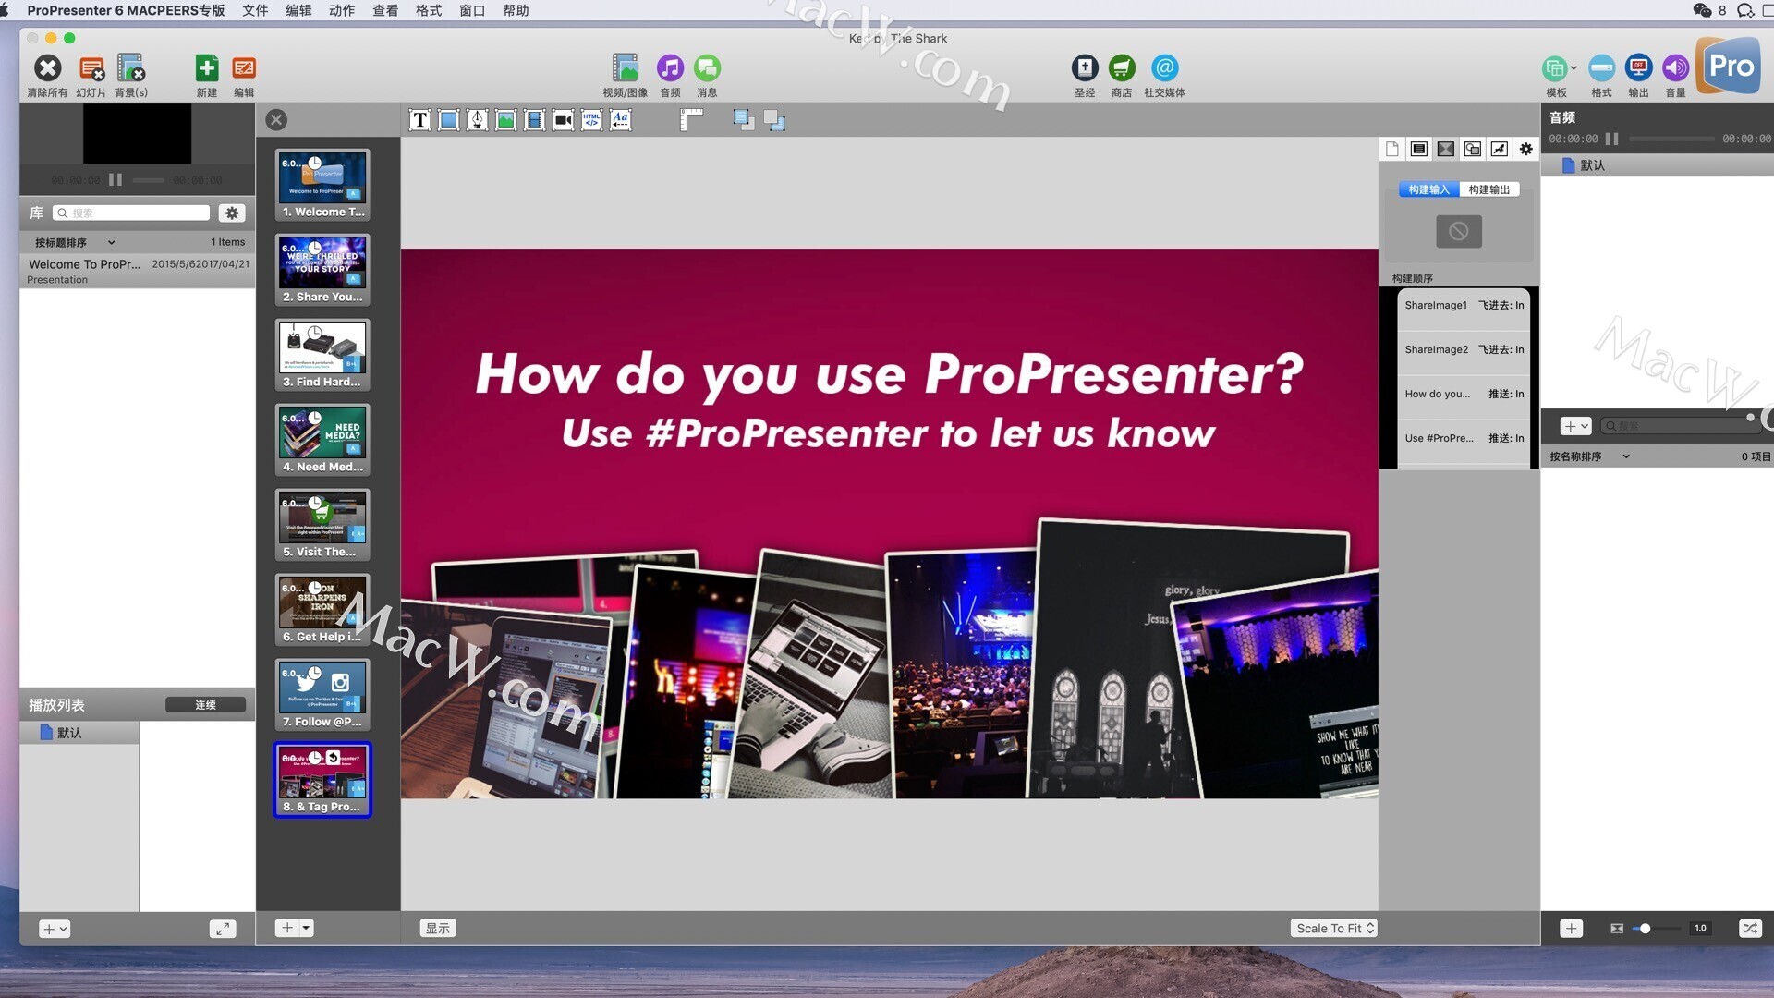Open the slide builds transition inspector tab

(x=1446, y=149)
